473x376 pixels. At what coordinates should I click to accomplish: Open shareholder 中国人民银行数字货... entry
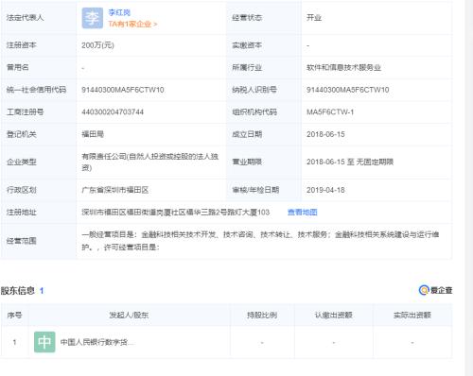pyautogui.click(x=97, y=342)
